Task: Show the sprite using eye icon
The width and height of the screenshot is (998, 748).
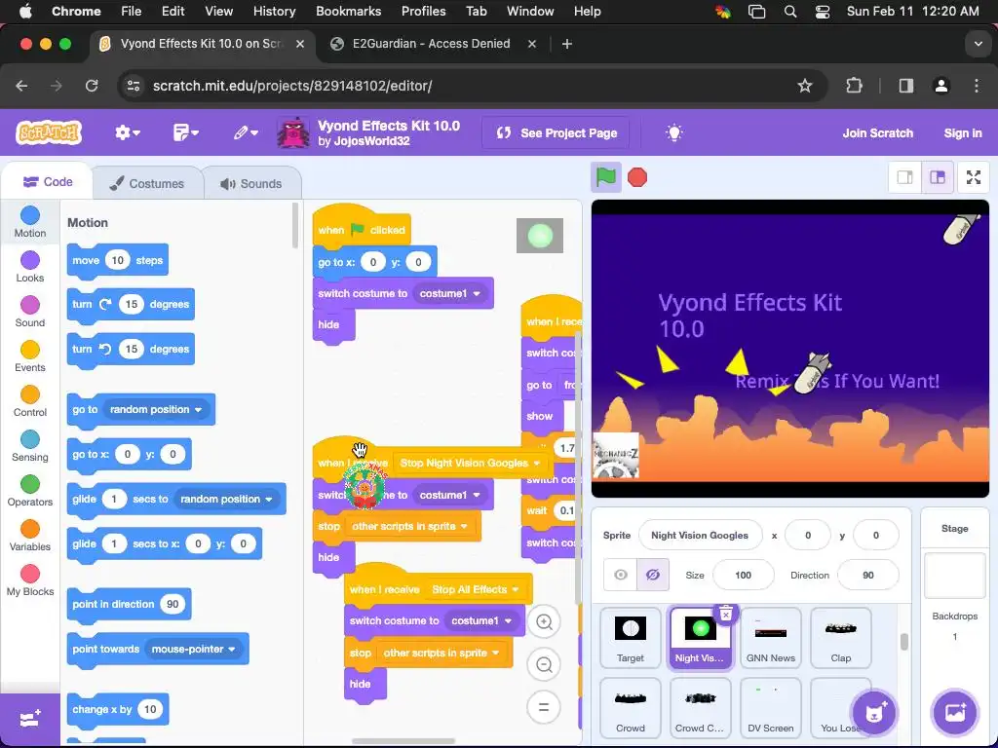Action: [621, 575]
